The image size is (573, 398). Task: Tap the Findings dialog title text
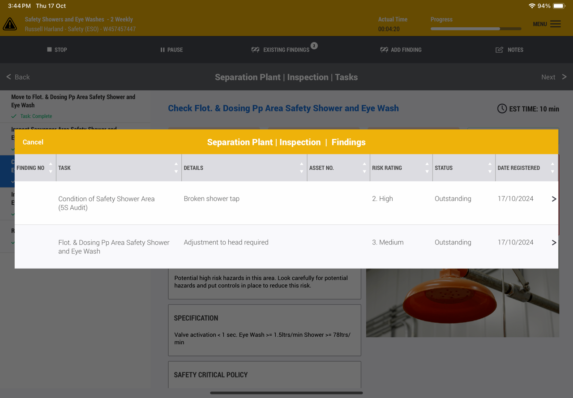click(x=286, y=142)
